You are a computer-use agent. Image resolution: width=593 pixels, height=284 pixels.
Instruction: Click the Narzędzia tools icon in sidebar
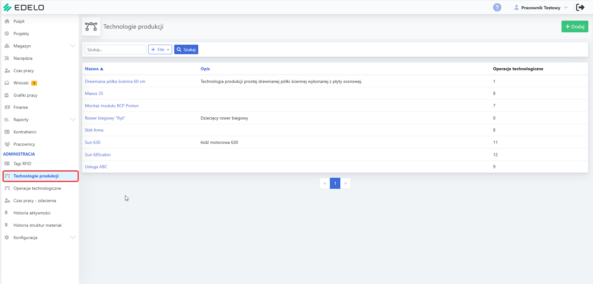pyautogui.click(x=7, y=58)
